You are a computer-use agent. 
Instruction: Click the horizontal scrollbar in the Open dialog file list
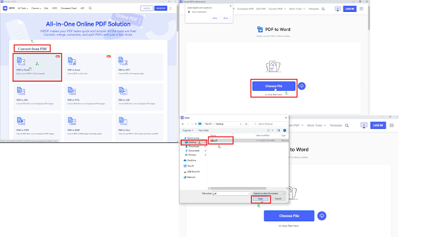point(238,188)
